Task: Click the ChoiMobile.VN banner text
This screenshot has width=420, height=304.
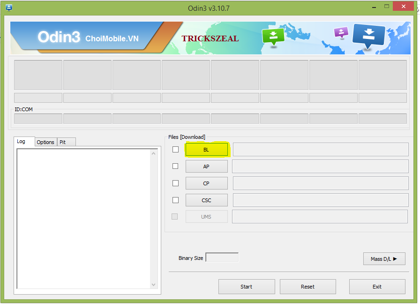Action: (112, 38)
